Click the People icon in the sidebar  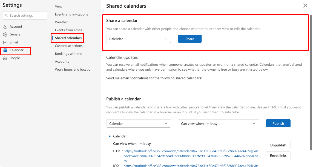5,58
